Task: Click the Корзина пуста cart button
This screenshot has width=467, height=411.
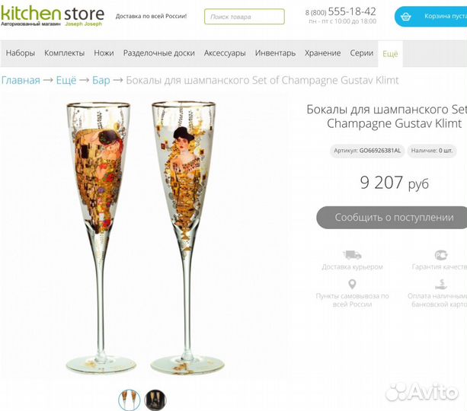Action: (430, 17)
